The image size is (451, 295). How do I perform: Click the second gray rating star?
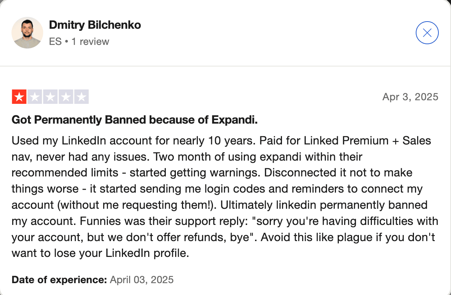pyautogui.click(x=35, y=97)
